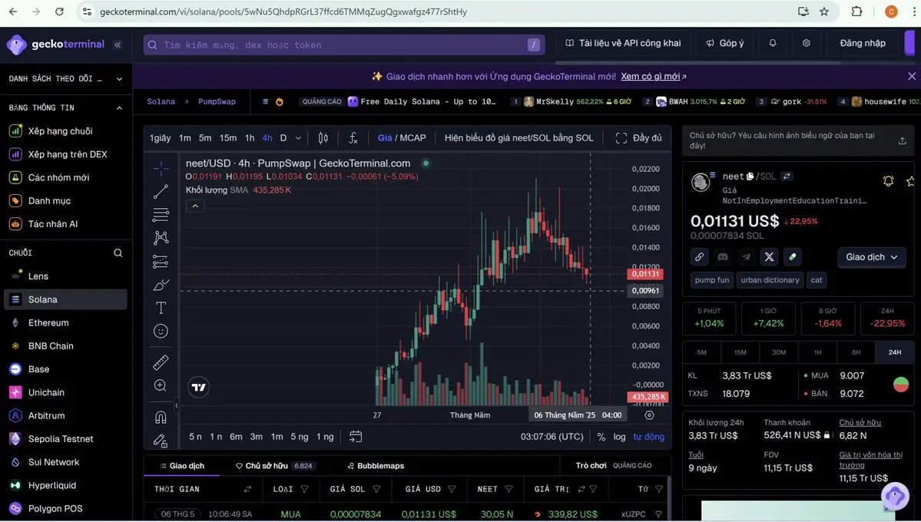Open the Giao dịch trade dropdown
Screen dimensions: 921x522
[x=872, y=257]
